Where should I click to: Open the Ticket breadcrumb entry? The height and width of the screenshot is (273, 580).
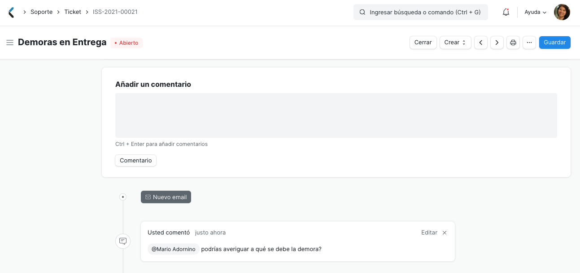click(72, 12)
